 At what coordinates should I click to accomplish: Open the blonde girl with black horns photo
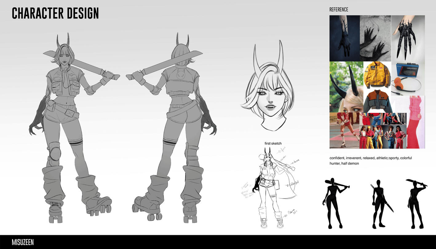coord(346,87)
